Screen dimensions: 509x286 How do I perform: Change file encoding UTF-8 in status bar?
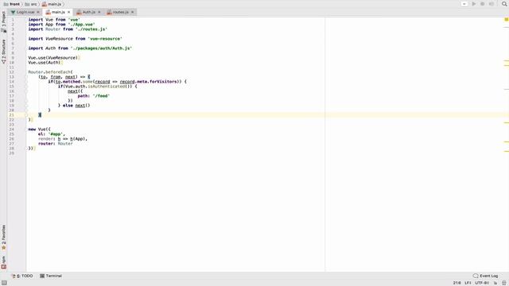tap(482, 283)
